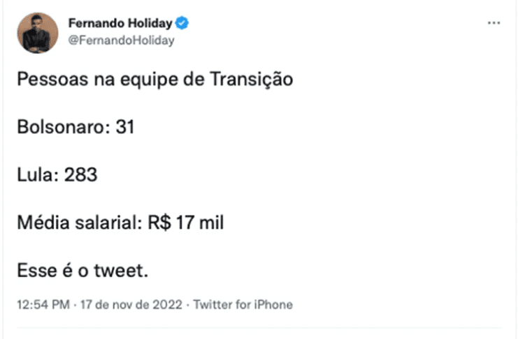Click the 'Esse é o tweet.' sentence
Screen dimensions: 518x339
coord(82,271)
